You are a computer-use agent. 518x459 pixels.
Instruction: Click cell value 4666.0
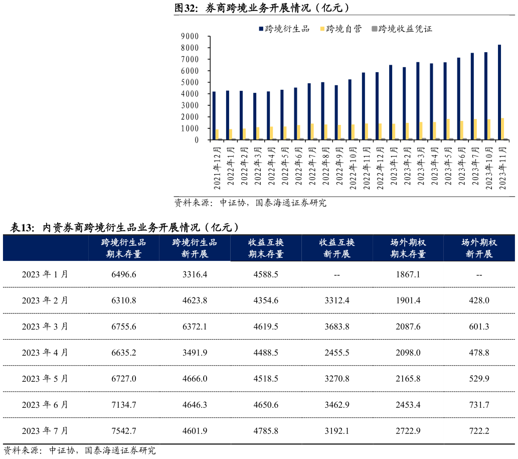[x=195, y=379]
